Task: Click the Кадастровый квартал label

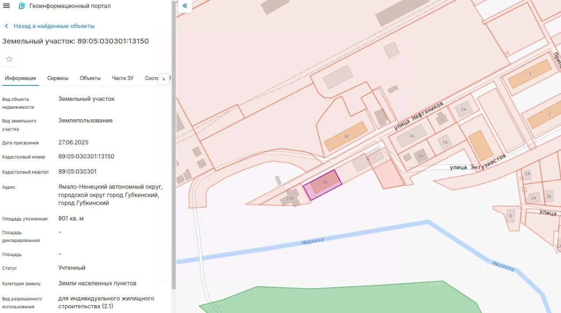Action: 25,172
